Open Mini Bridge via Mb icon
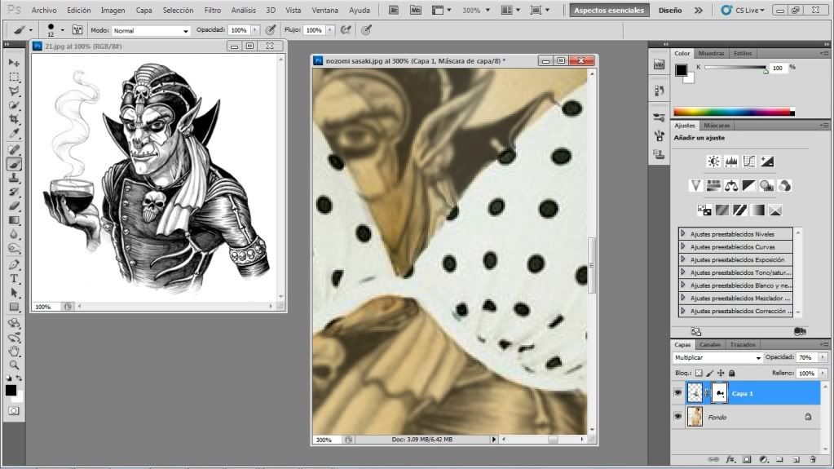Screen dimensions: 834x469 416,10
